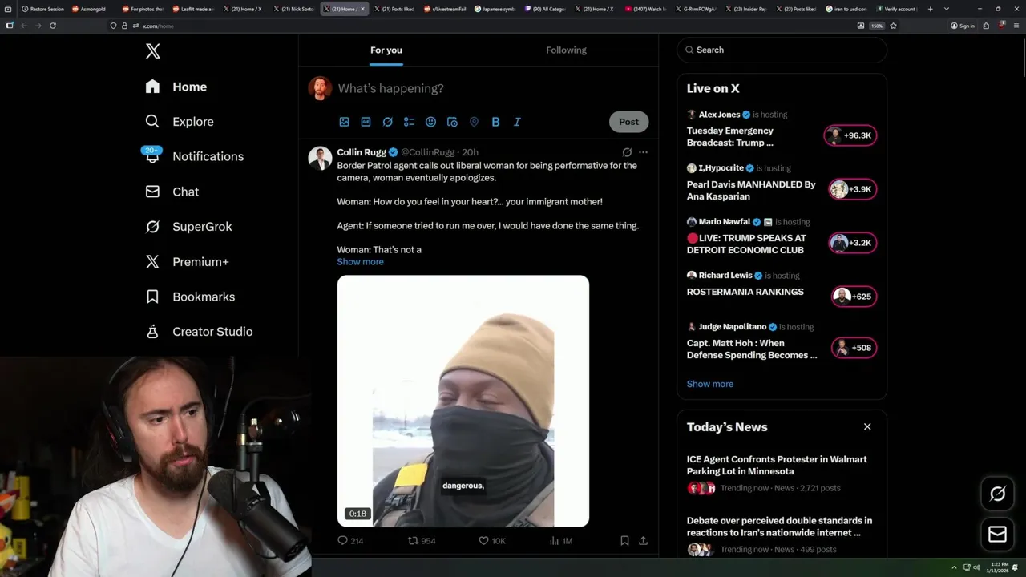Image resolution: width=1026 pixels, height=577 pixels.
Task: Tag a location in composer
Action: click(474, 122)
